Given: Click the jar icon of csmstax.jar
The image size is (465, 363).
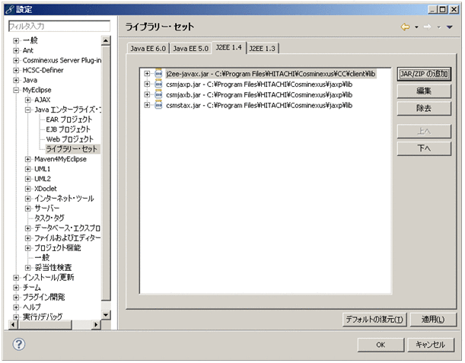Looking at the screenshot, I should click(158, 105).
